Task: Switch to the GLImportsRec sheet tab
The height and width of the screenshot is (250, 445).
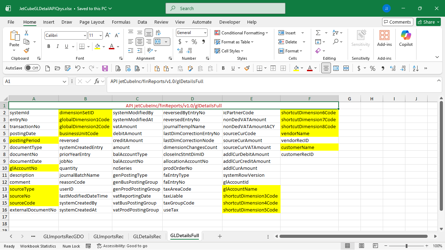Action: pyautogui.click(x=108, y=236)
